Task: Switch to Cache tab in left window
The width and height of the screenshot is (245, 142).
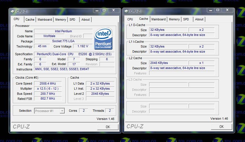Action: (x=30, y=20)
